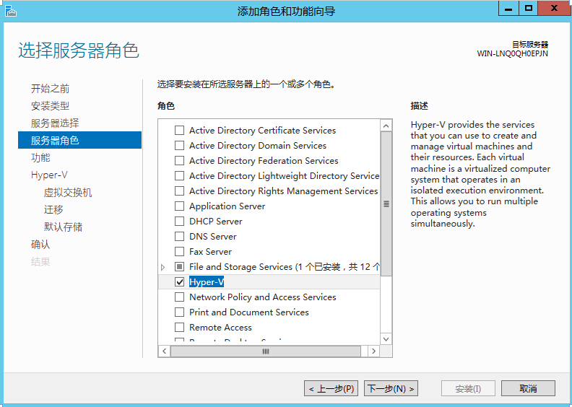Select the Fax Server checkbox
572x407 pixels.
pos(180,252)
